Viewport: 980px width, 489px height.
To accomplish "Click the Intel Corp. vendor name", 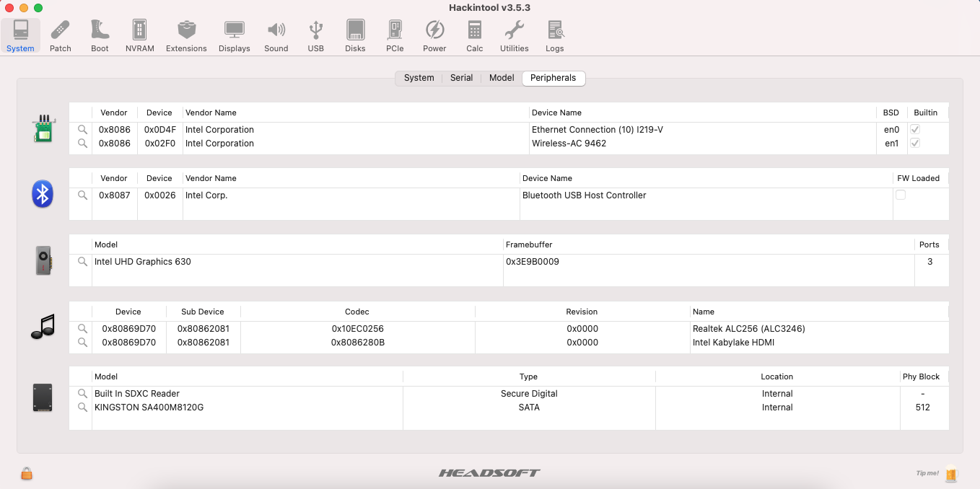I will pos(206,195).
